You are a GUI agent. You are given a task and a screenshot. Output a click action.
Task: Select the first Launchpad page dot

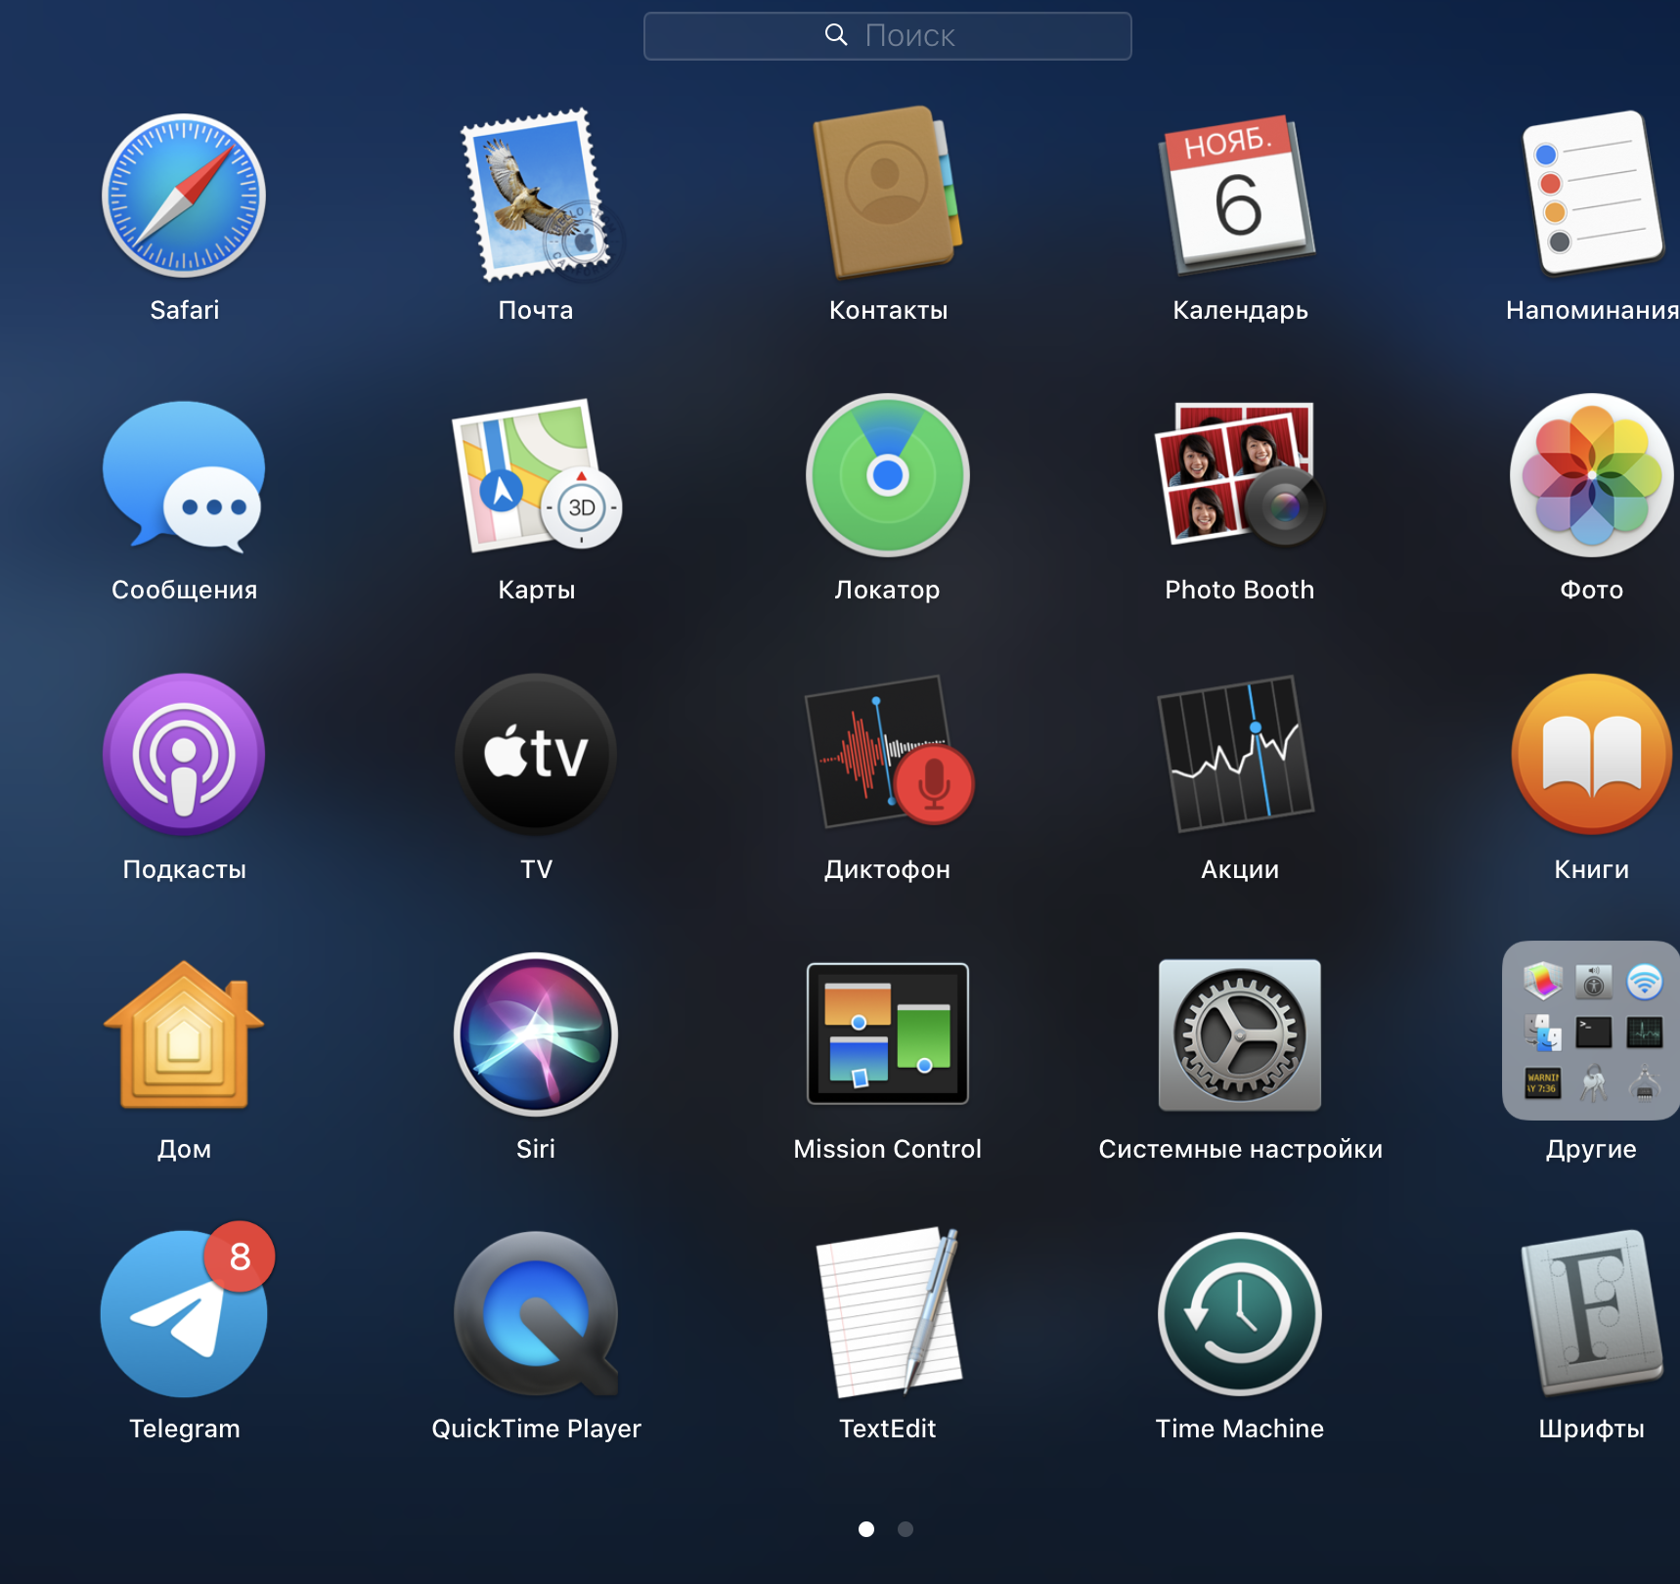pos(866,1529)
